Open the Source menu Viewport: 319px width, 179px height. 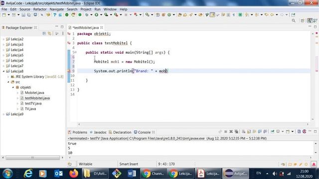click(24, 9)
